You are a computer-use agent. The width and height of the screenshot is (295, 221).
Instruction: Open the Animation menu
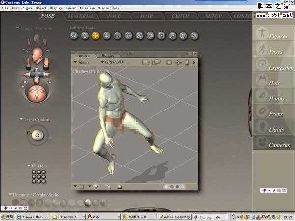coord(87,8)
